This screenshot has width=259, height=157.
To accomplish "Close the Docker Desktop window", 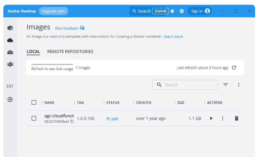I will click(249, 11).
